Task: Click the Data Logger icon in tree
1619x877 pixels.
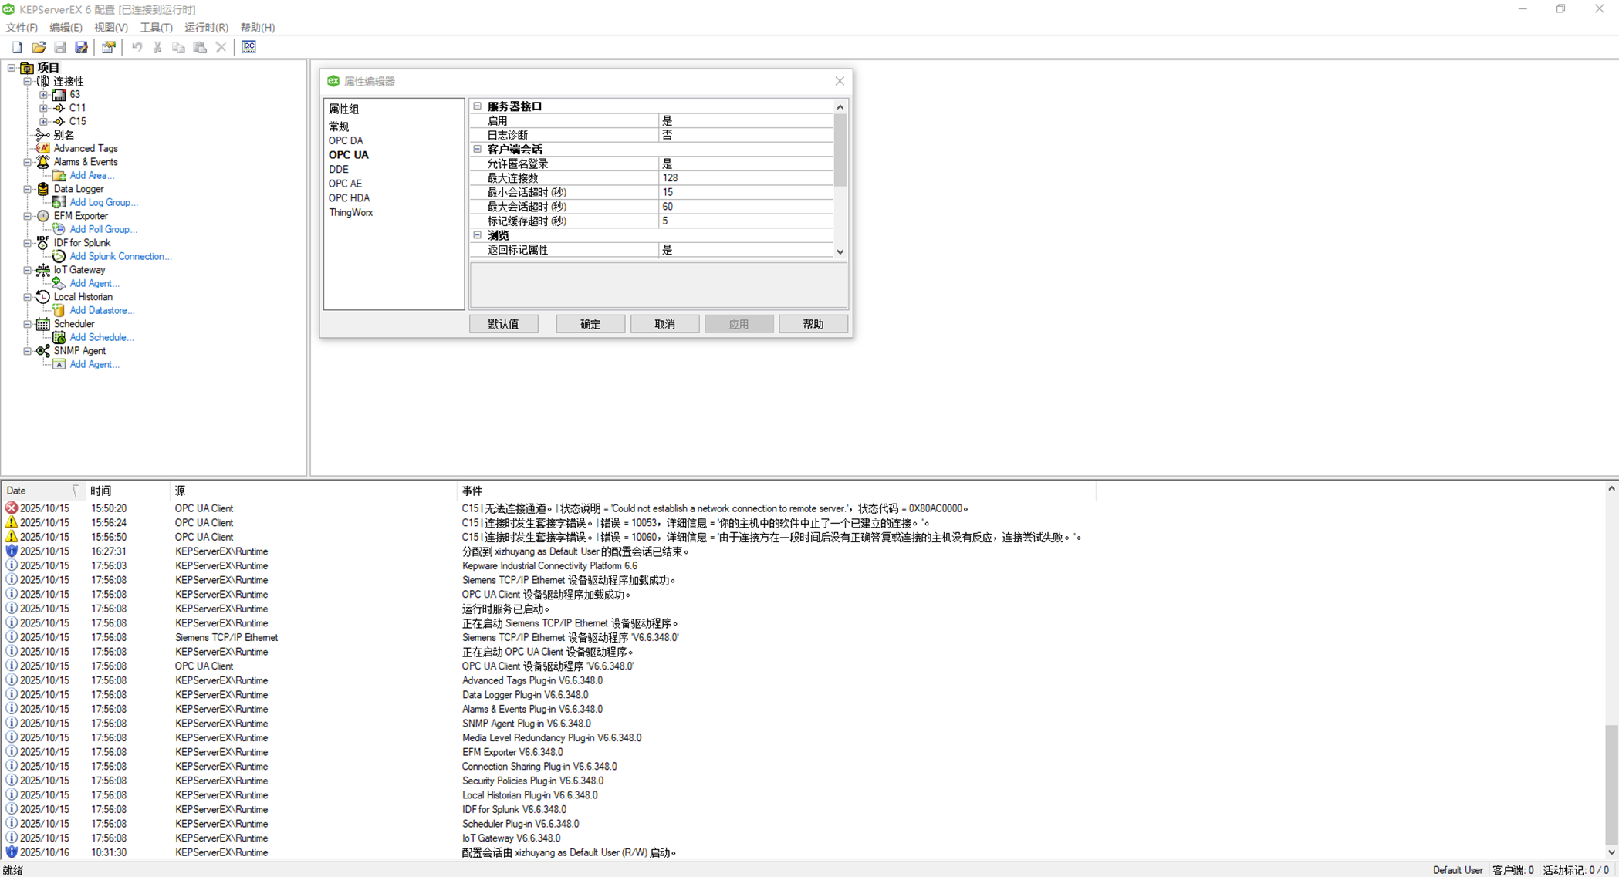Action: pyautogui.click(x=43, y=189)
